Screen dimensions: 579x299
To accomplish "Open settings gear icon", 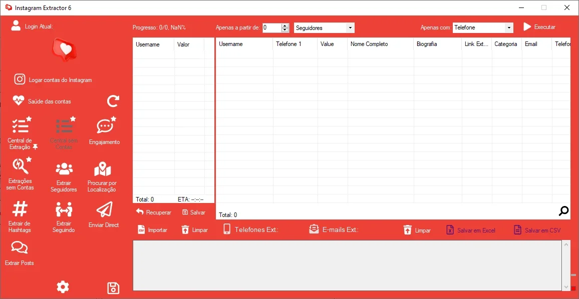I will pyautogui.click(x=63, y=287).
